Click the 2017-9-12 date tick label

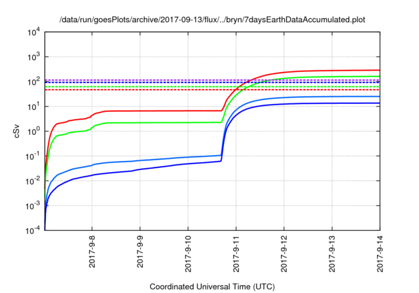pyautogui.click(x=284, y=254)
